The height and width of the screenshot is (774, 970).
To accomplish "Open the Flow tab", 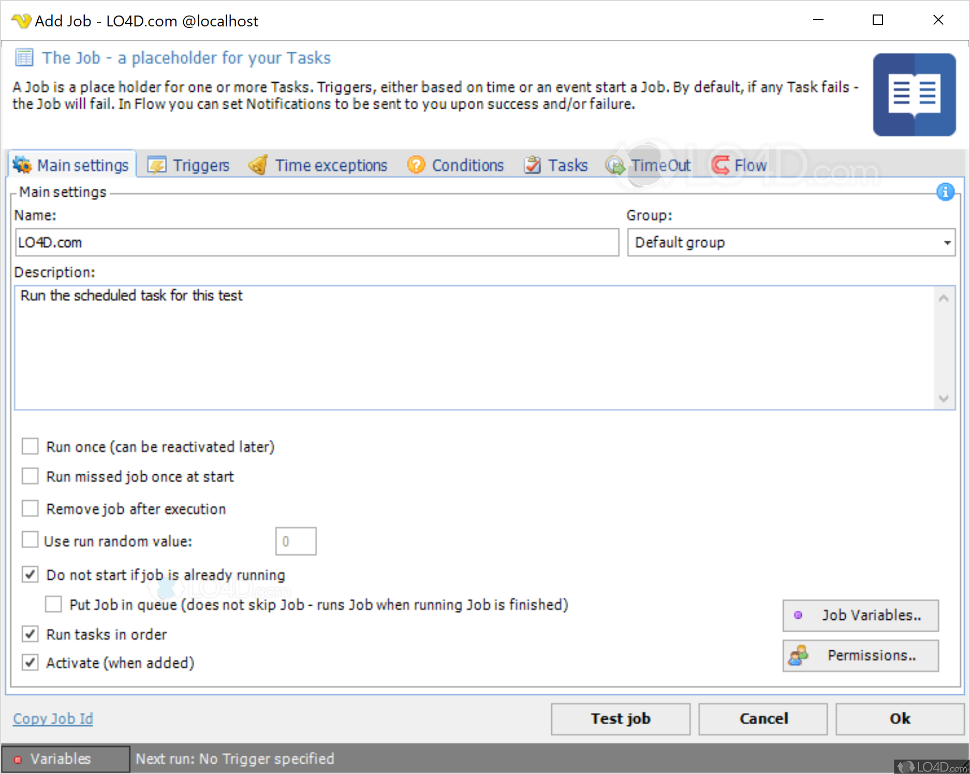I will (x=739, y=165).
